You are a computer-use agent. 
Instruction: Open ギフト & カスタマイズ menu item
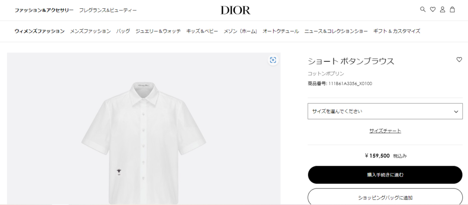point(397,31)
